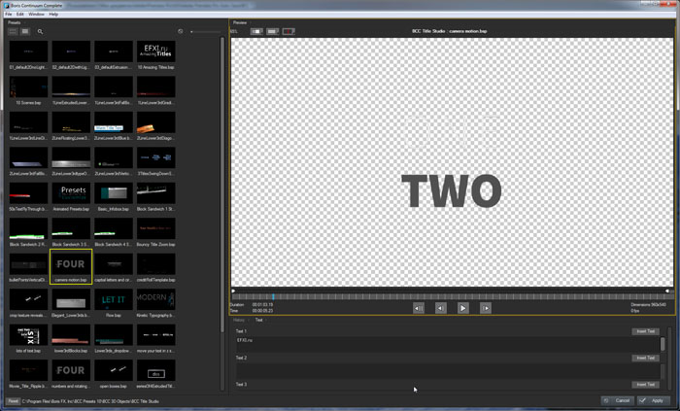
Task: Click Insert Text button for Text 2
Action: (646, 359)
